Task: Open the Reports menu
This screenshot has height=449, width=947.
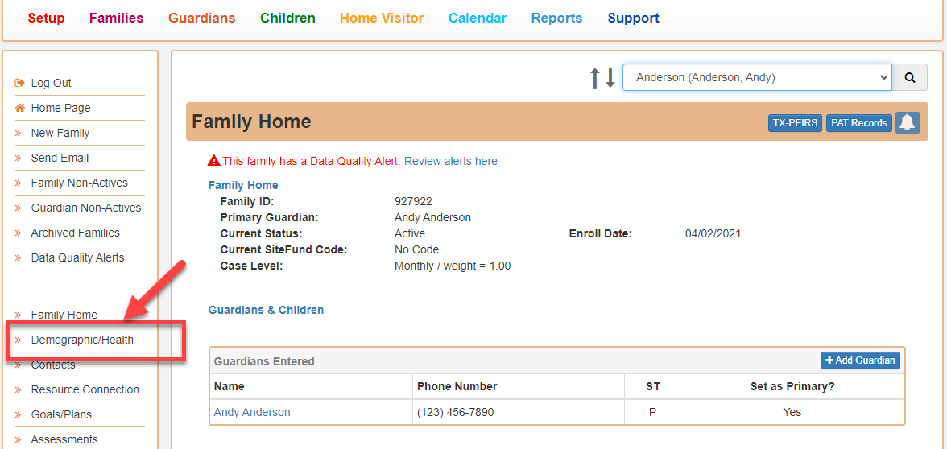Action: coord(556,18)
